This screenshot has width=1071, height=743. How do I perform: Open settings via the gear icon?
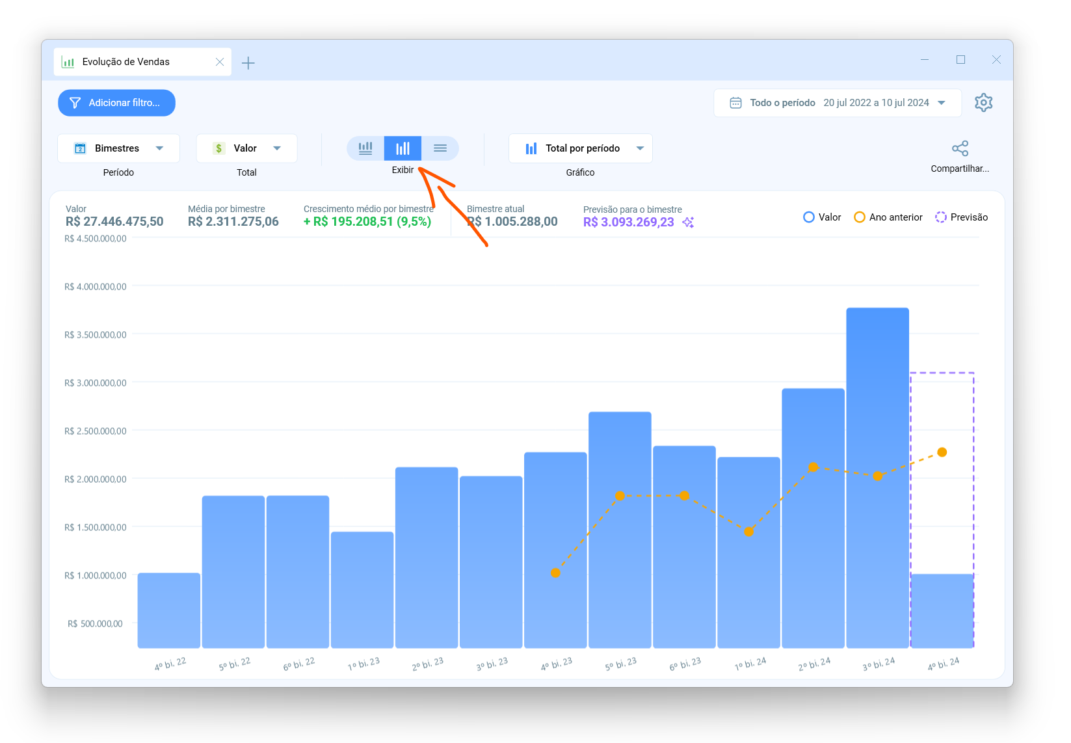[x=983, y=103]
